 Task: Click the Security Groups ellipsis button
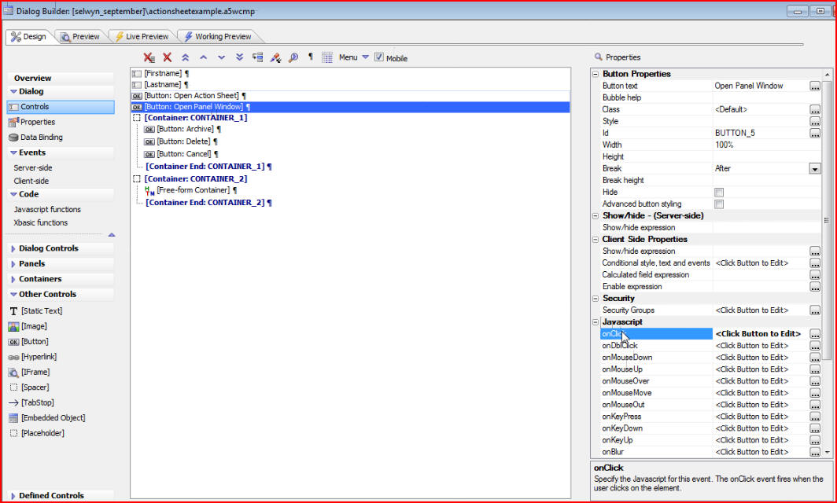(815, 310)
